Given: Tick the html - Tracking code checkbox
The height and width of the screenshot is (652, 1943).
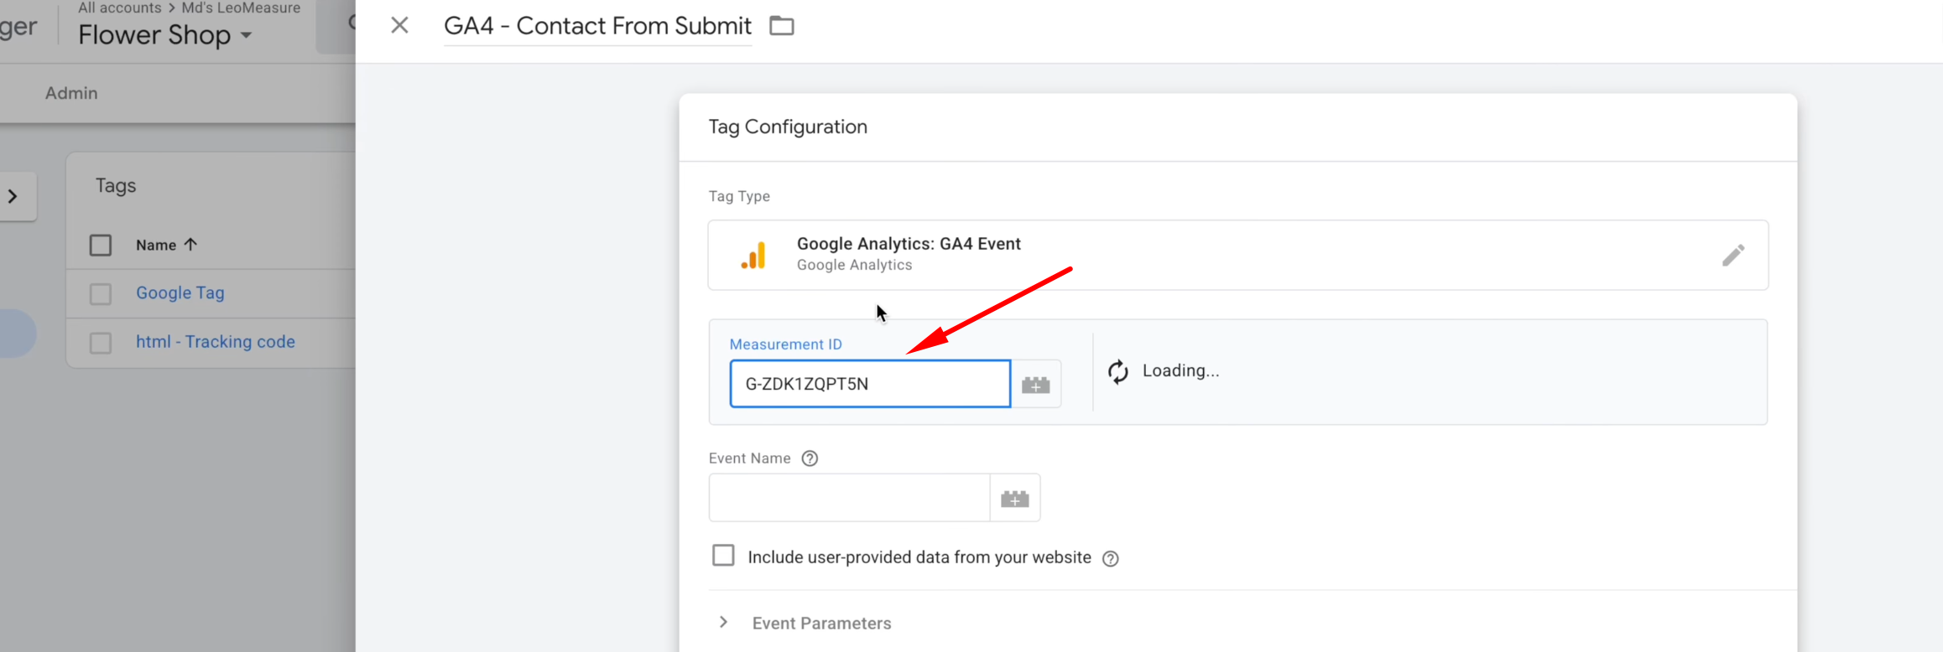Looking at the screenshot, I should [101, 342].
